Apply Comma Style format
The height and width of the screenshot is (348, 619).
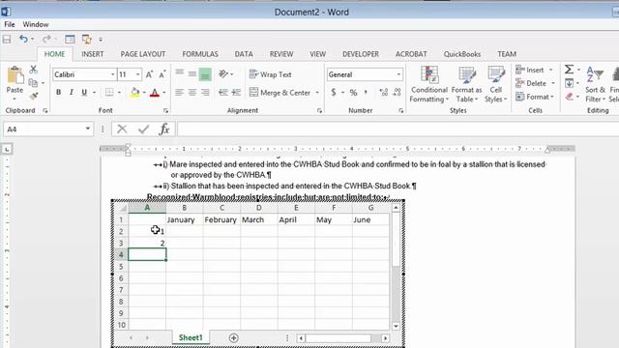[366, 93]
